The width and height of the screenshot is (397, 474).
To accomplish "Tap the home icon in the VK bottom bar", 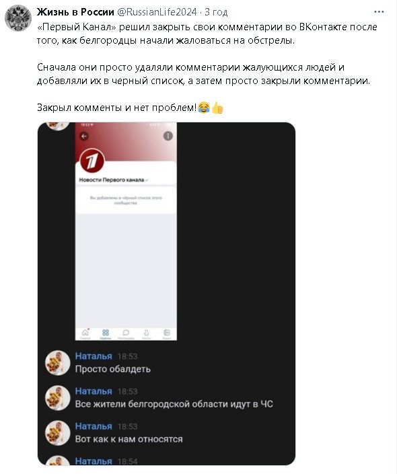I will tap(85, 333).
